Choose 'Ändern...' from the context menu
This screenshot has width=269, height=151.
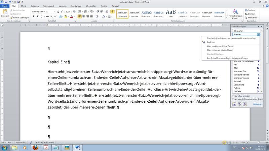coord(211,42)
